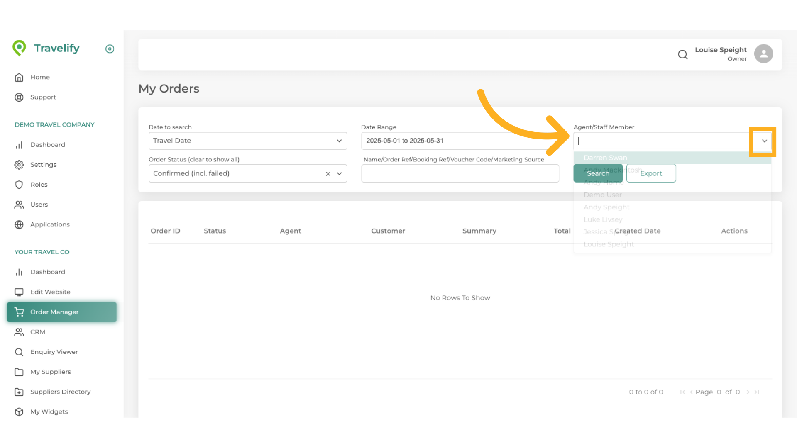Go to the Support page
Screen dimensions: 797x448
pos(43,97)
